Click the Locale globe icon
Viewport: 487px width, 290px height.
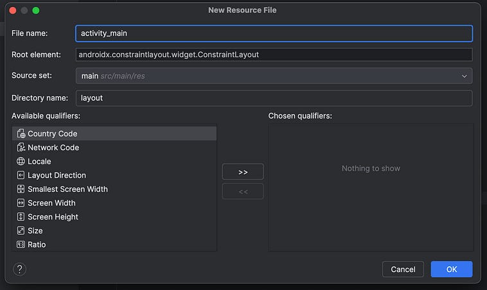21,161
